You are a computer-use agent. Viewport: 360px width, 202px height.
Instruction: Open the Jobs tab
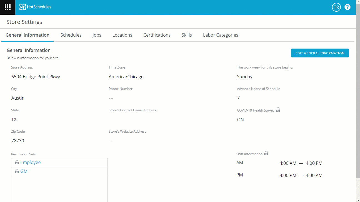(x=97, y=35)
